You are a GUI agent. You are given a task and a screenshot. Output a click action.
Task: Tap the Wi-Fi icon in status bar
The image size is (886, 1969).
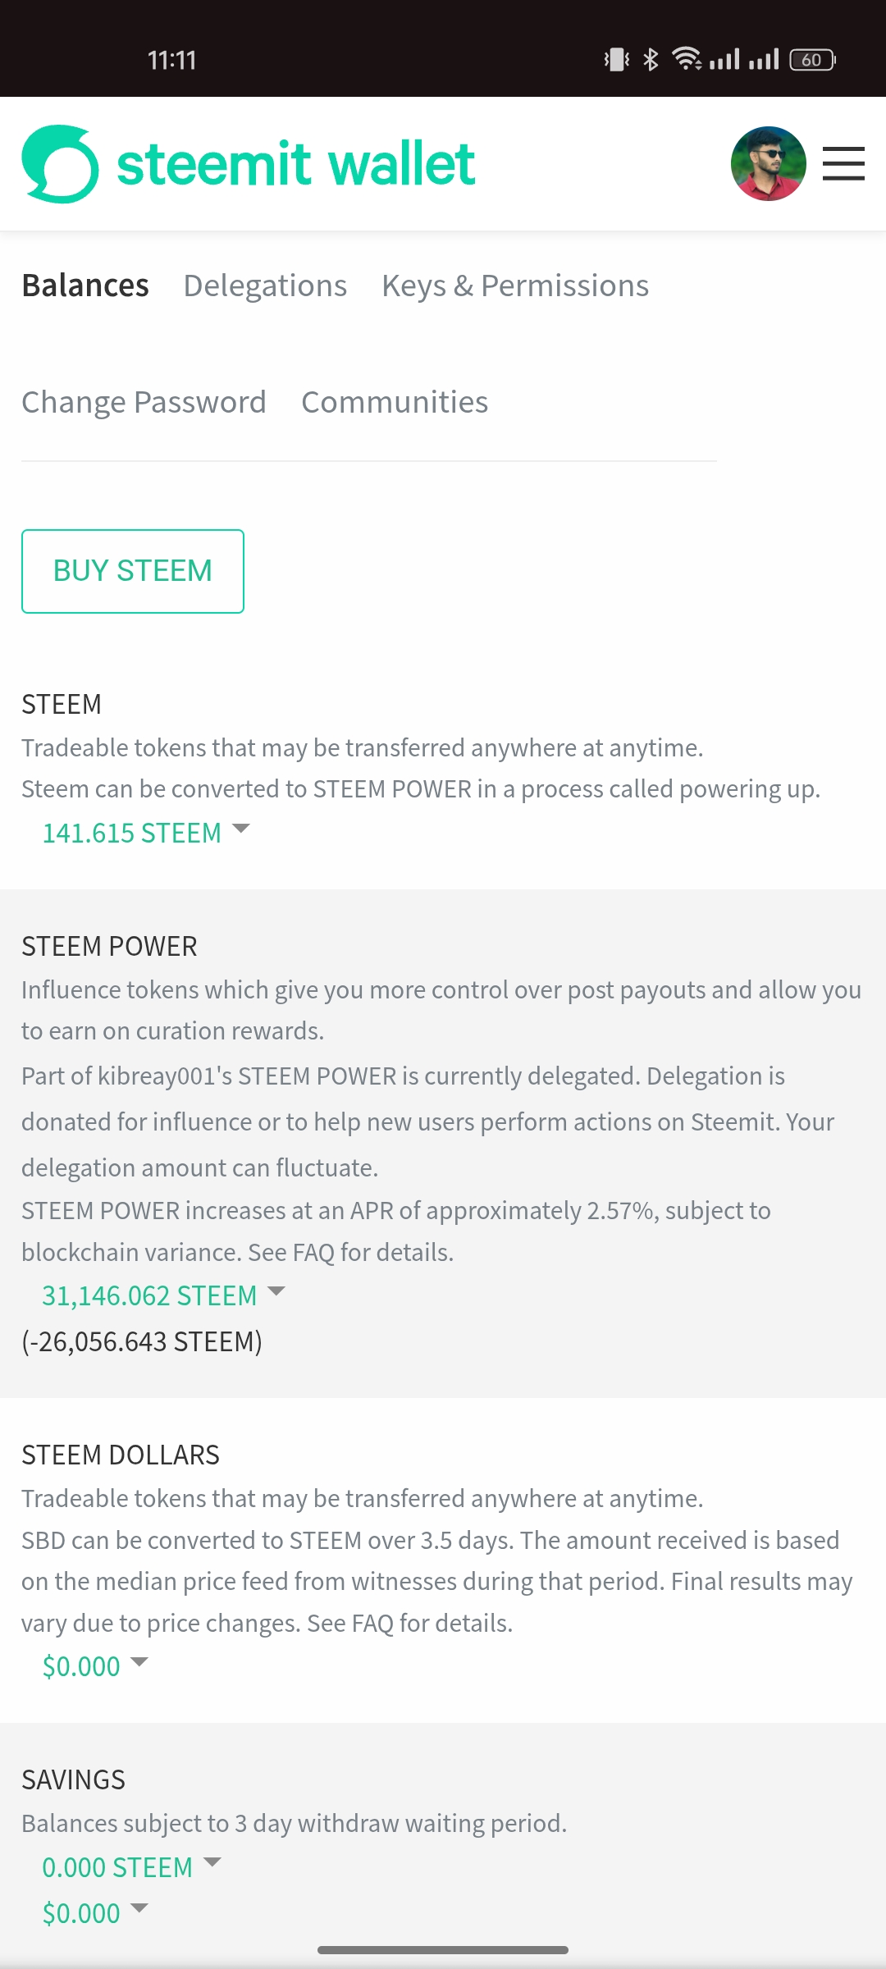686,60
